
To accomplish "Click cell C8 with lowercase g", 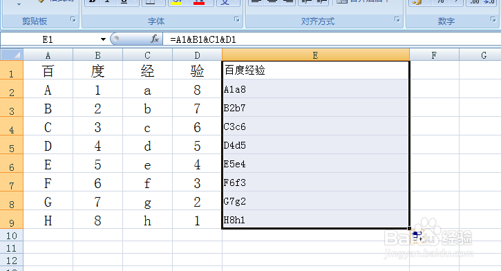I will pyautogui.click(x=148, y=200).
